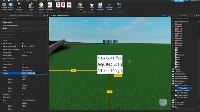Click the Lighting service icon in Explorer
200x112 pixels.
173,72
